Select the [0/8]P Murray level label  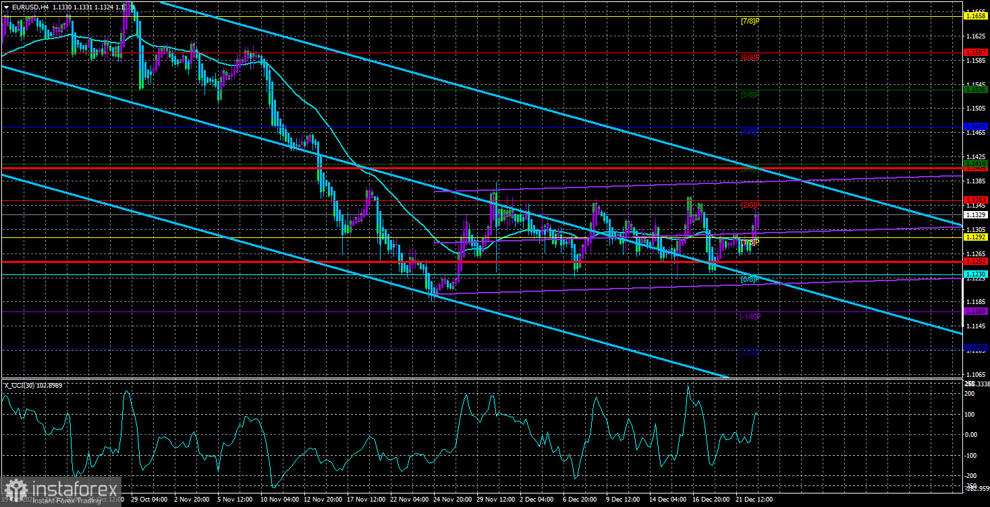(750, 279)
